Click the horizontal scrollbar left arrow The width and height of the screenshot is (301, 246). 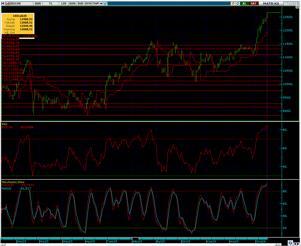(x=3, y=245)
